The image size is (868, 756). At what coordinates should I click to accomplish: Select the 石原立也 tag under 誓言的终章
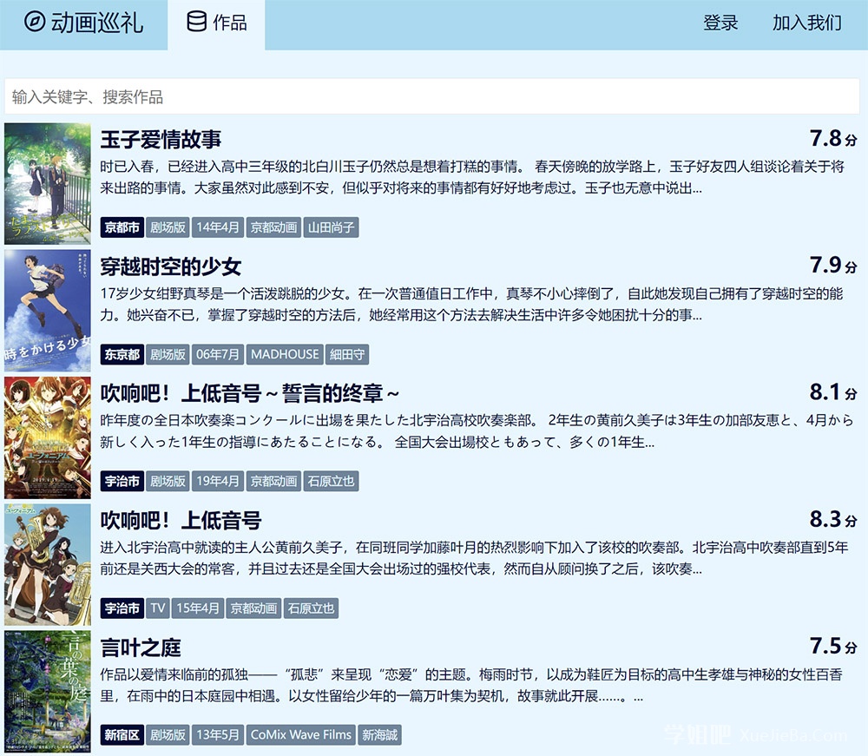(331, 481)
